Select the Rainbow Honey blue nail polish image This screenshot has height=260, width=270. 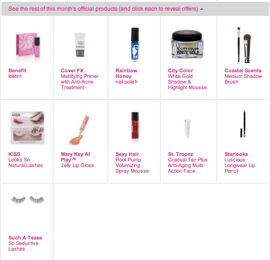click(x=135, y=44)
